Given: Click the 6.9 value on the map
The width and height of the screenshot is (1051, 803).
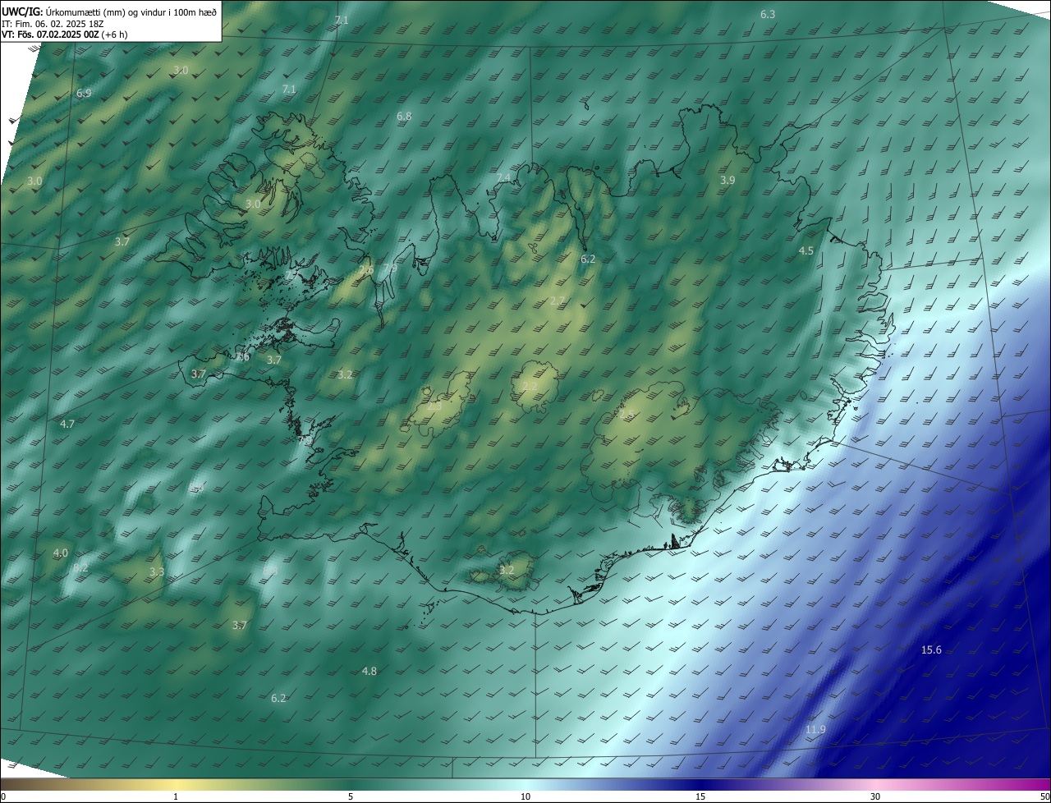Looking at the screenshot, I should 84,94.
